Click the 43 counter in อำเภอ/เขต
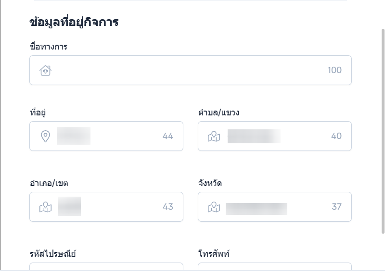This screenshot has width=385, height=276. [168, 207]
